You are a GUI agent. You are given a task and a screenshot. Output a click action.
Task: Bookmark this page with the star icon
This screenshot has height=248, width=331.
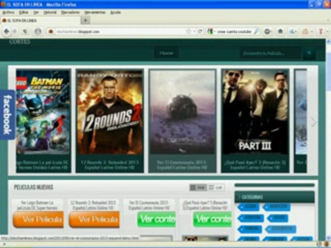pos(188,32)
